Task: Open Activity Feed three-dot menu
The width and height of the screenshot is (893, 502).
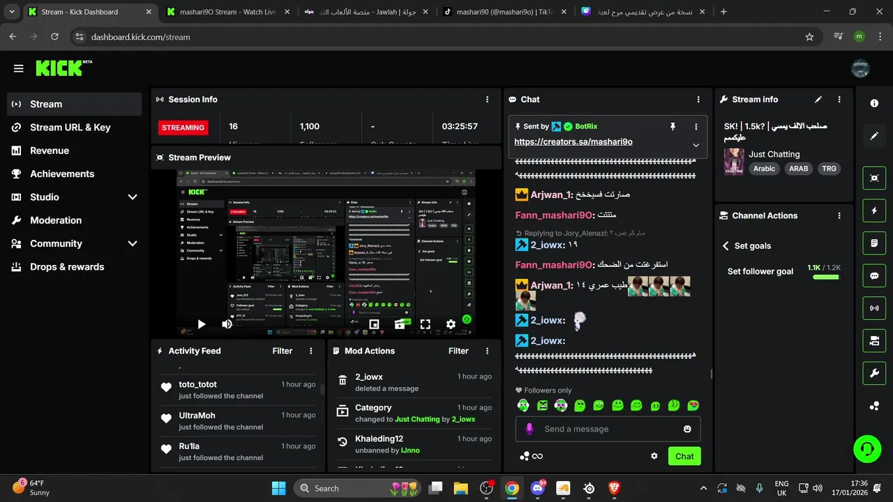Action: click(311, 351)
